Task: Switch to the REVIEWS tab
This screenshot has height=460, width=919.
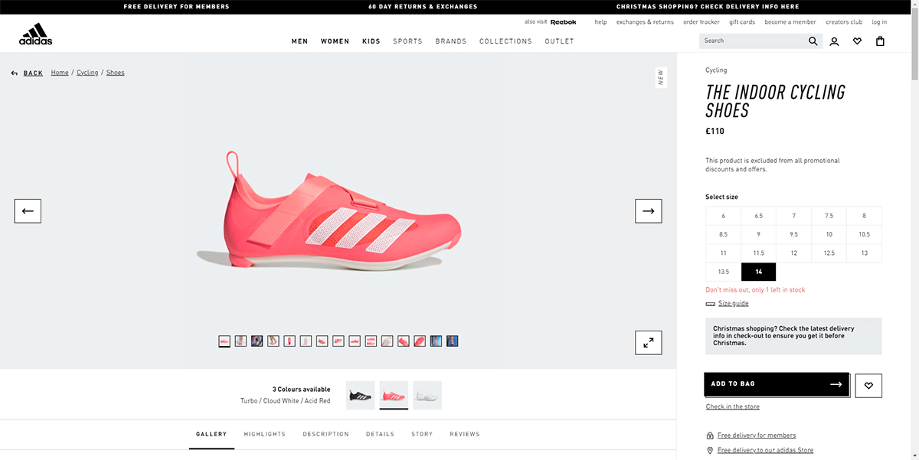Action: coord(465,434)
